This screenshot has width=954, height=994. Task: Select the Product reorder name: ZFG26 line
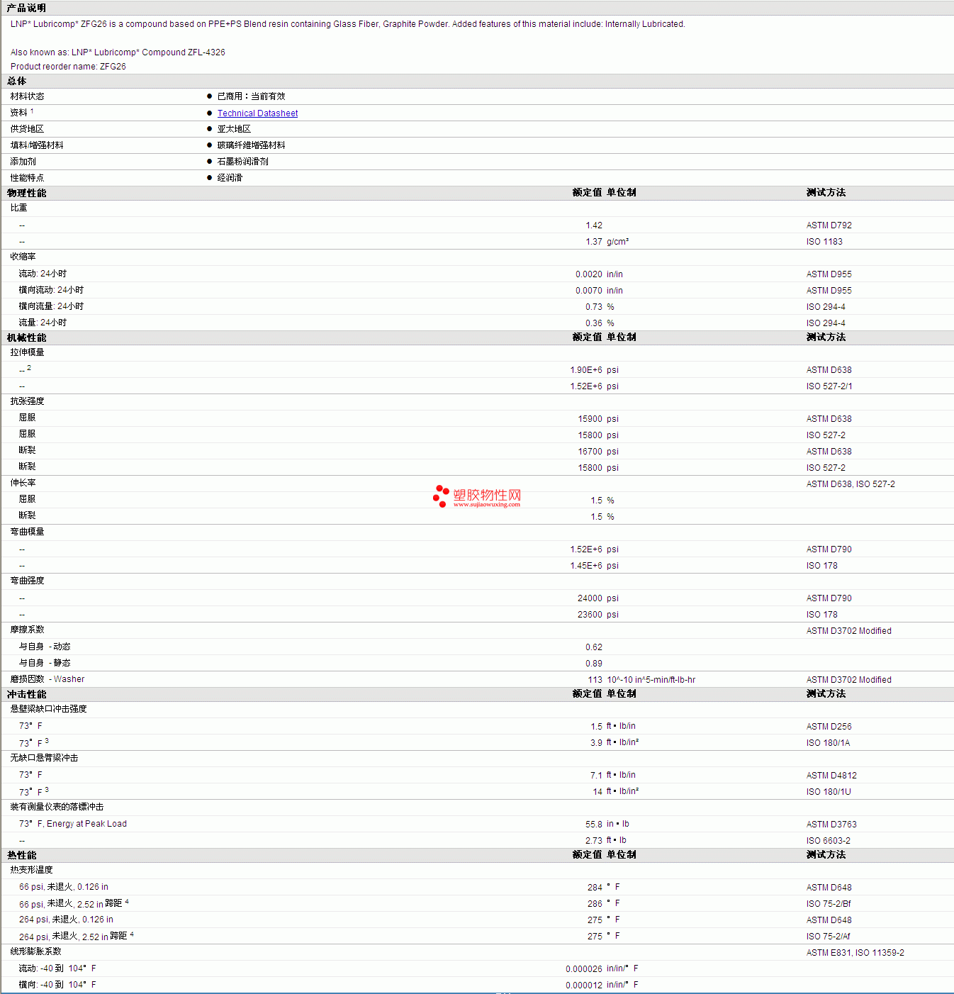tap(68, 67)
